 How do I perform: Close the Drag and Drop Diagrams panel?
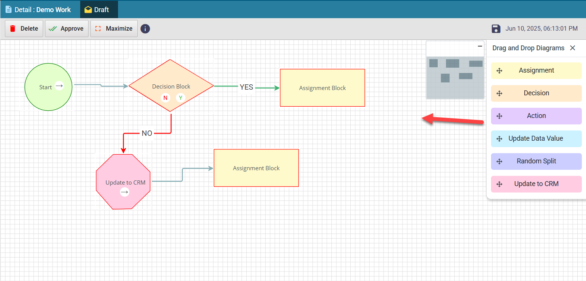[x=573, y=48]
